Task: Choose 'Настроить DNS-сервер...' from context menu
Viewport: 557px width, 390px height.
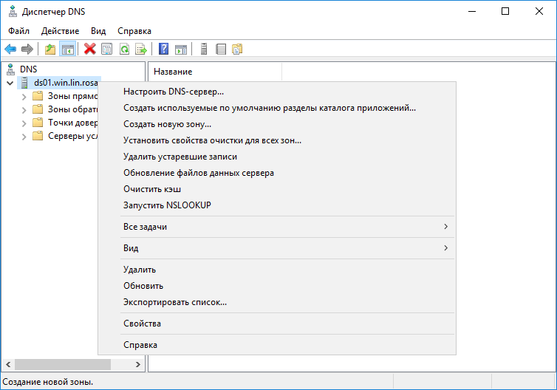Action: [x=174, y=92]
